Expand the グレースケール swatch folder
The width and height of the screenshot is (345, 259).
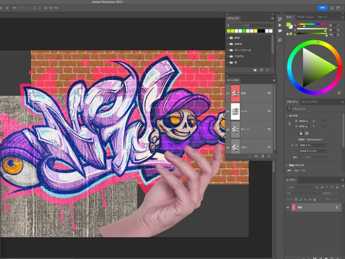pos(228,50)
